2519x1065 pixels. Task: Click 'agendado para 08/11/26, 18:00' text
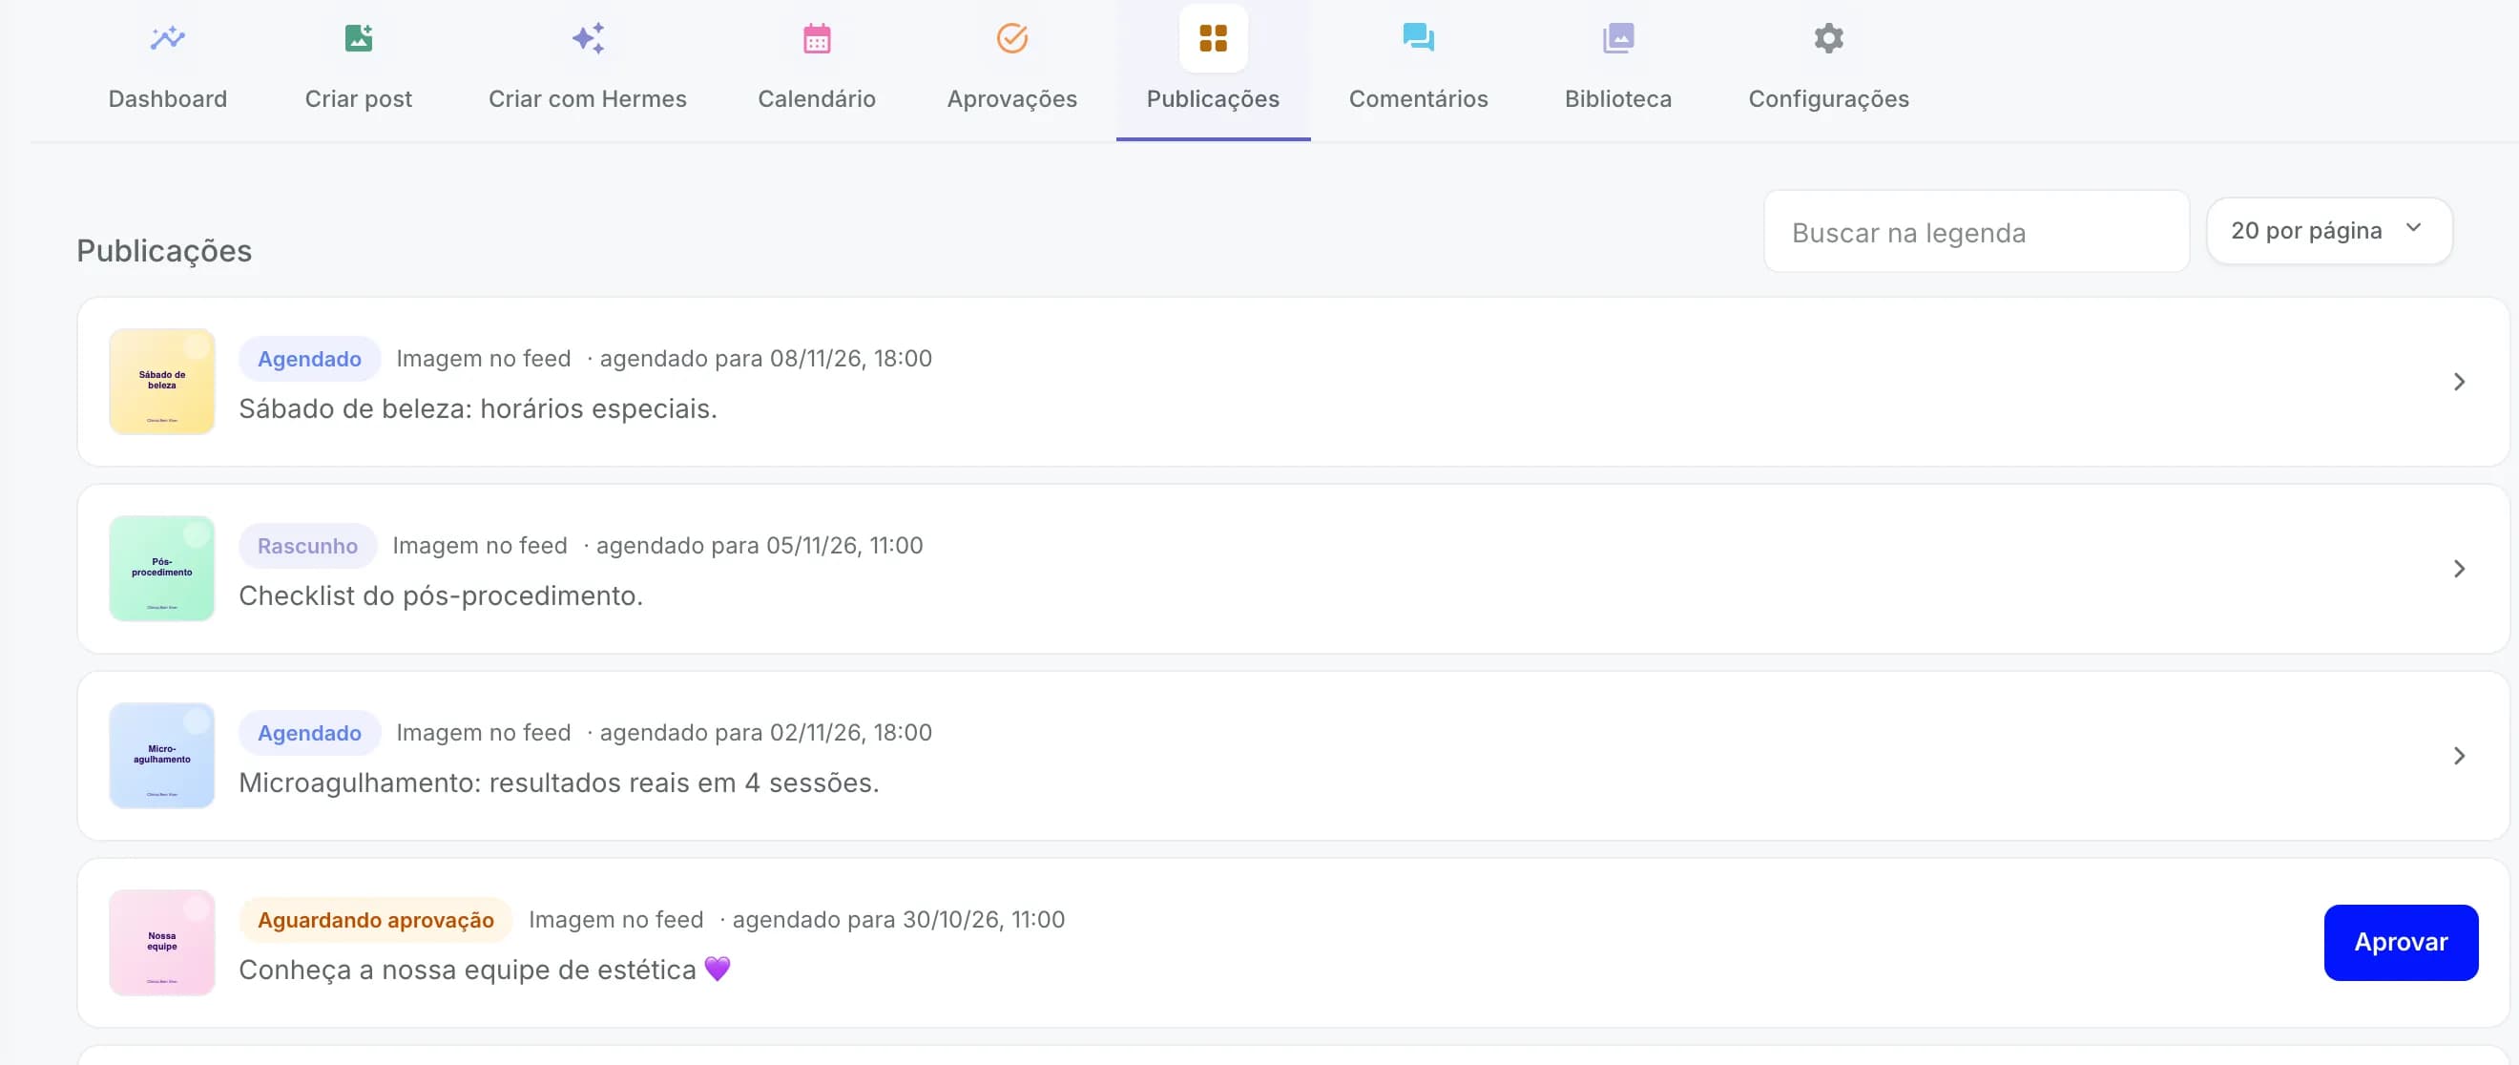tap(765, 359)
